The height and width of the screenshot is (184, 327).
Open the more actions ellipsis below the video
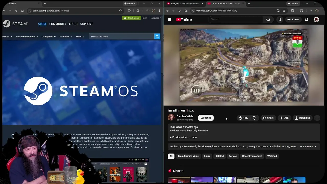point(317,118)
